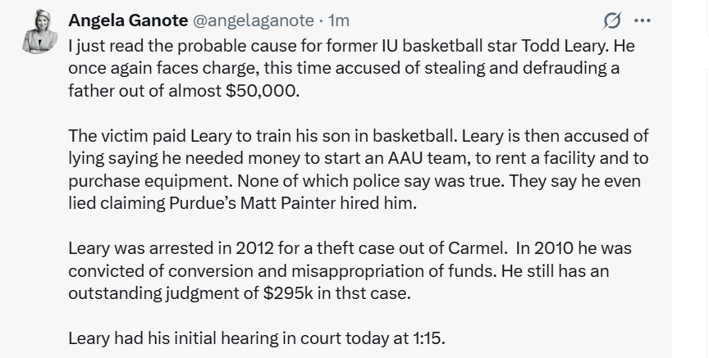Image resolution: width=709 pixels, height=358 pixels.
Task: Open the more options ellipsis menu
Action: click(x=643, y=20)
